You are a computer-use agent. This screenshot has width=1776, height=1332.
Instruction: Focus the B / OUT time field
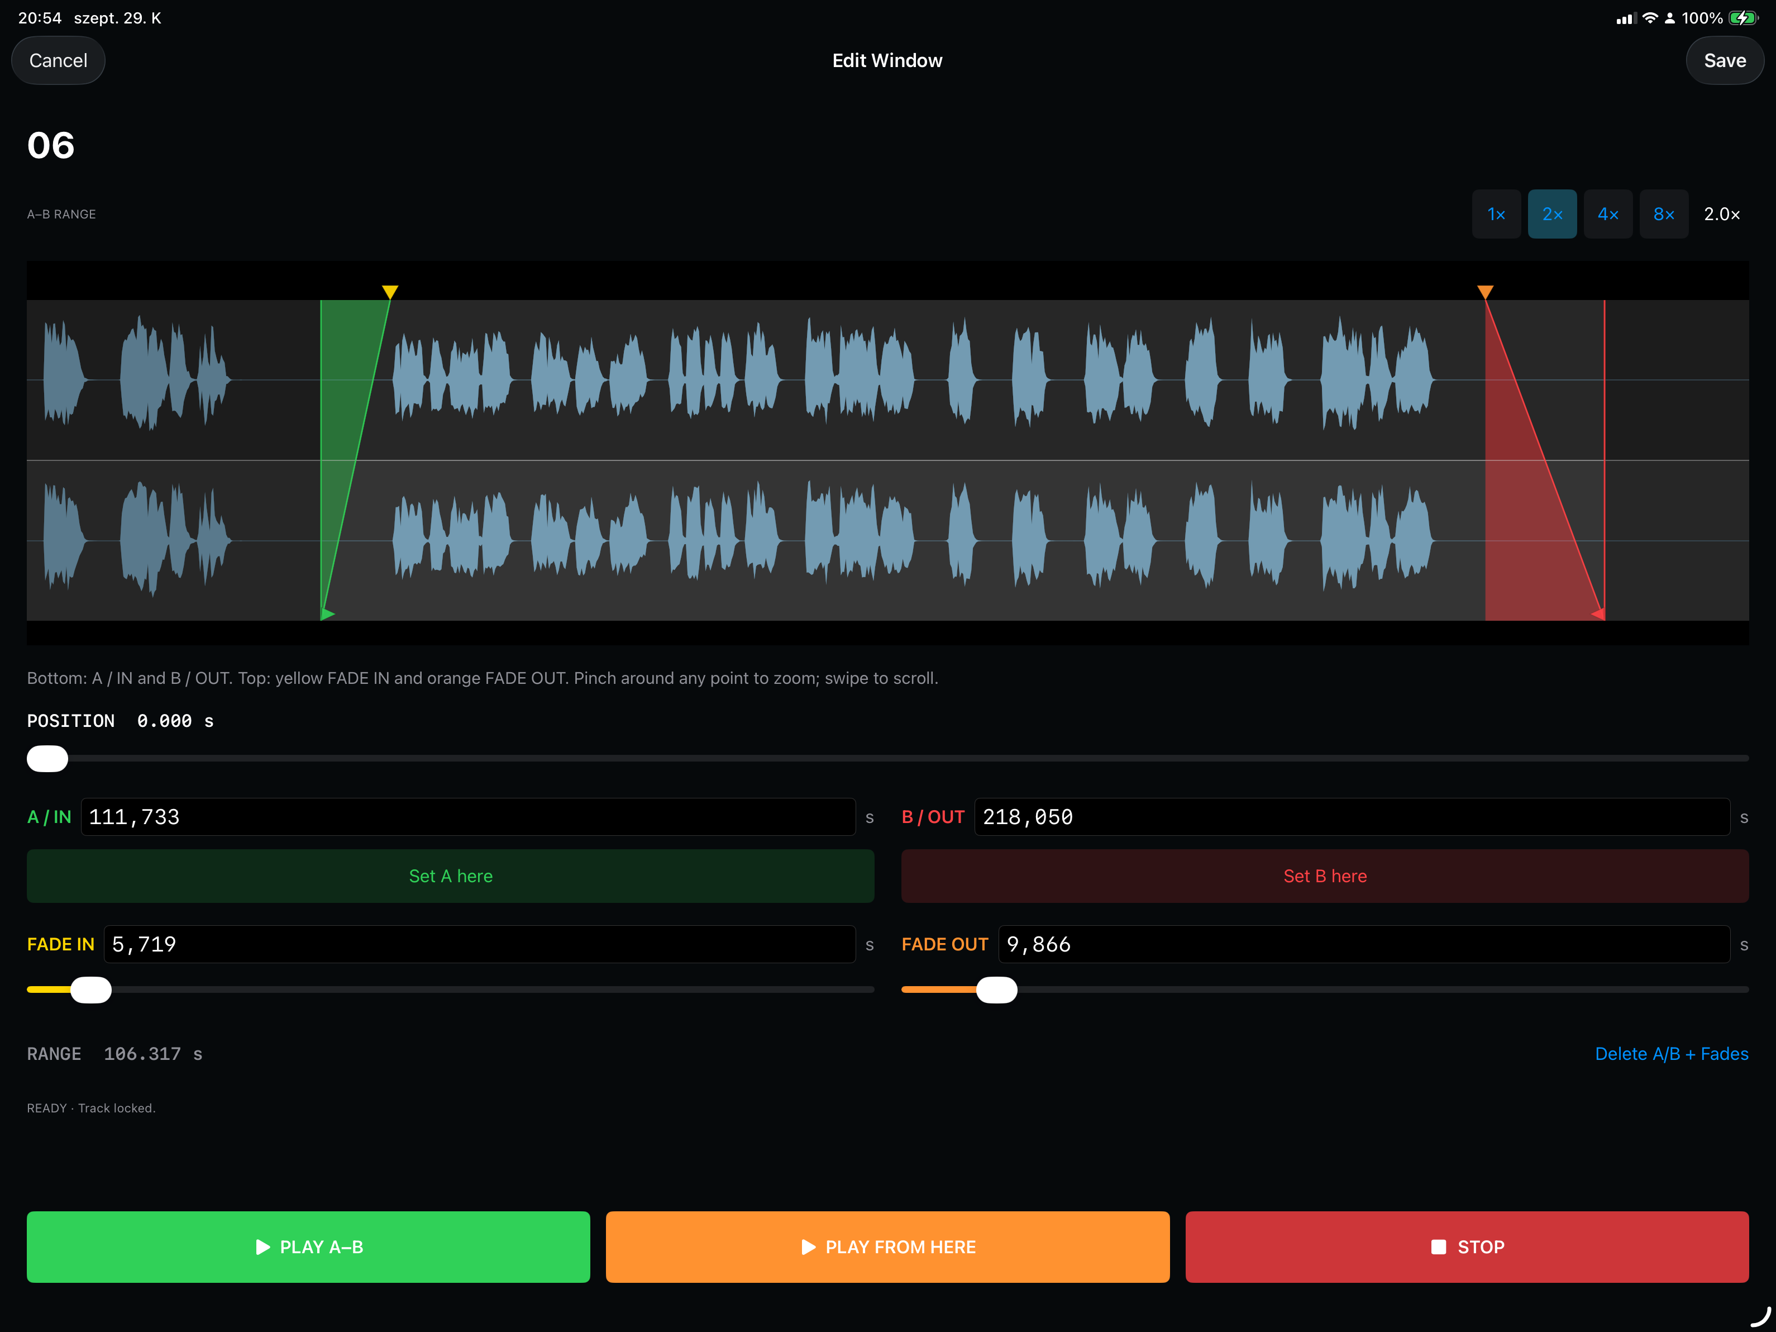tap(1352, 817)
